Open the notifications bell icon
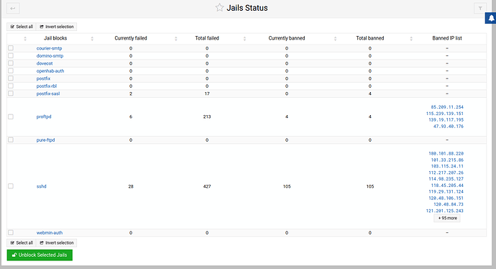The height and width of the screenshot is (269, 496). (491, 18)
